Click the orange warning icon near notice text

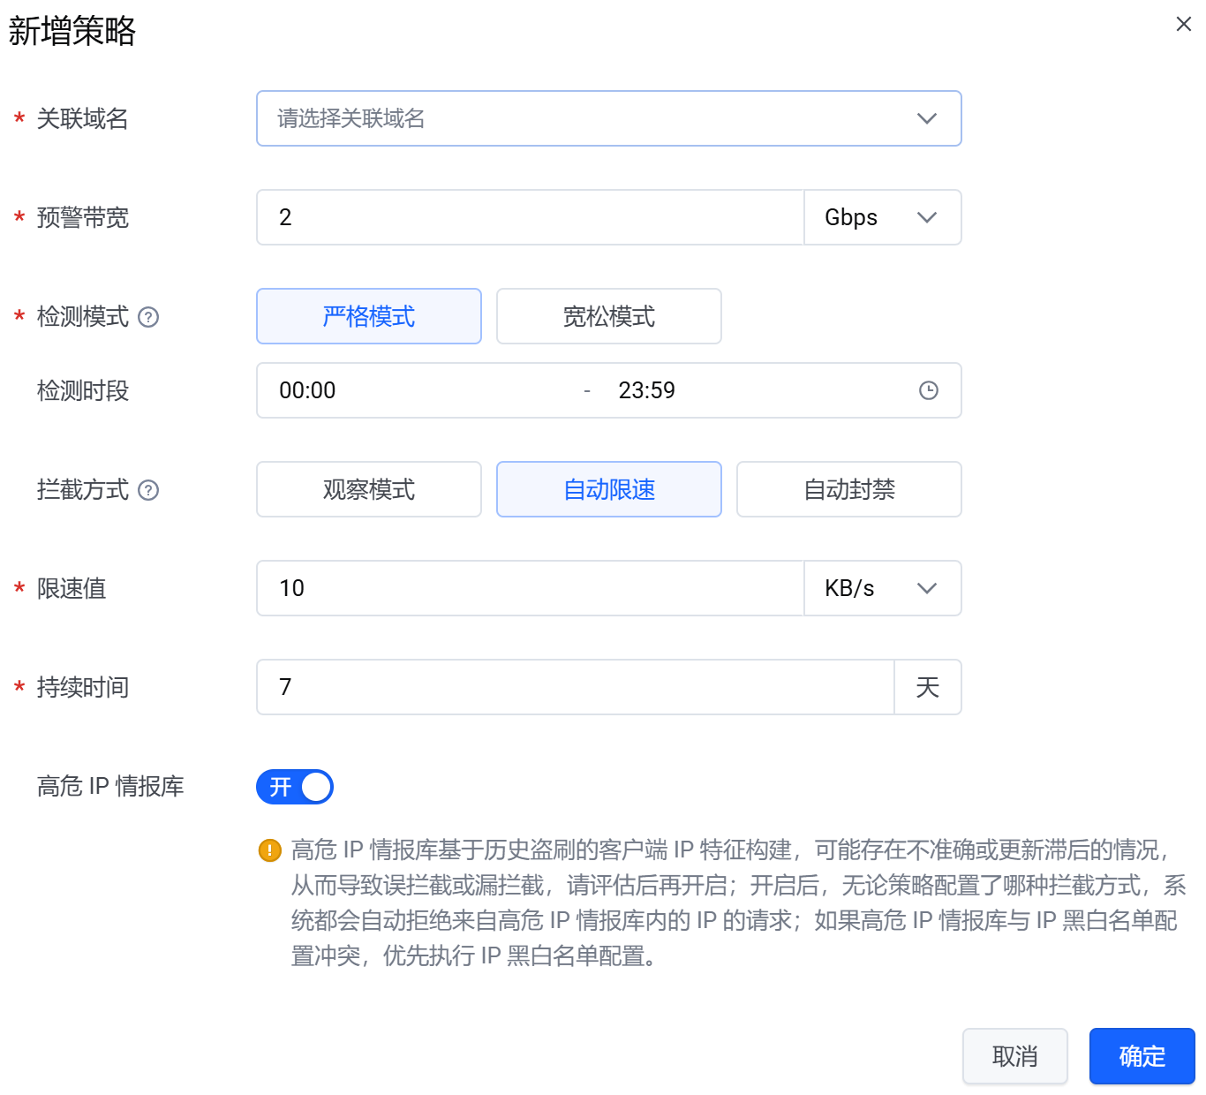coord(269,850)
